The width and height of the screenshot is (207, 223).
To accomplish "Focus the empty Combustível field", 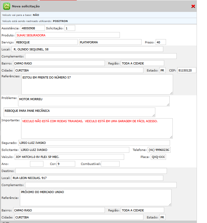I will (x=110, y=164).
